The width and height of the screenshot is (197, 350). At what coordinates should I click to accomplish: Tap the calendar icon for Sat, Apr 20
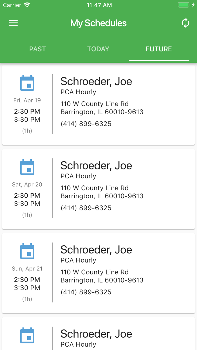pos(27,167)
